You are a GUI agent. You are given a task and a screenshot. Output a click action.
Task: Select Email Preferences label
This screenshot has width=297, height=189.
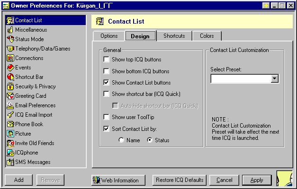point(36,105)
